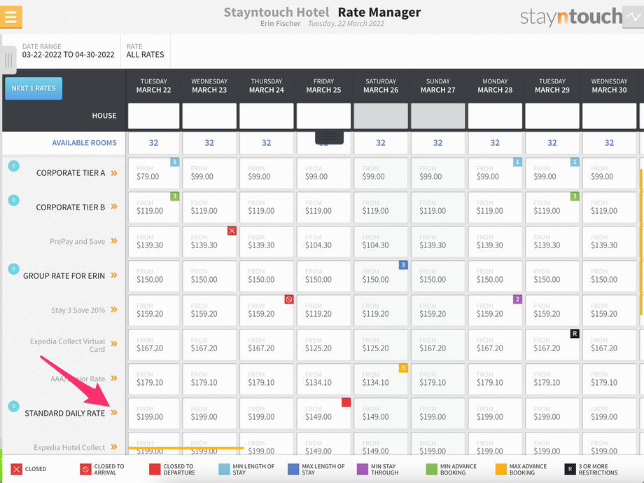Open Standard Daily Rate $199.00 cell March 22

tap(153, 413)
